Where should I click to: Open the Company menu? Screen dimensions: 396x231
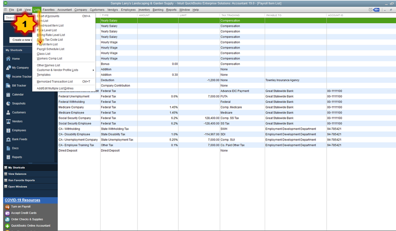pos(80,10)
